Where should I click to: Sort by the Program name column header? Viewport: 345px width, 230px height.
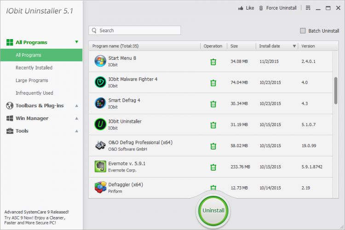point(115,46)
